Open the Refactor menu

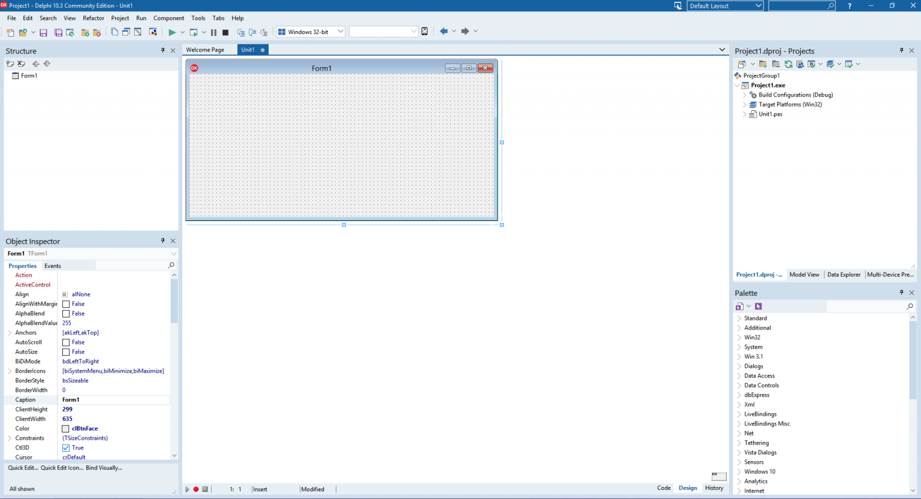(94, 18)
